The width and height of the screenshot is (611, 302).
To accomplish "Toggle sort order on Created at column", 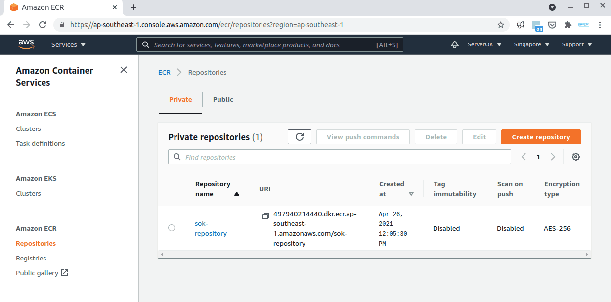I will [411, 194].
